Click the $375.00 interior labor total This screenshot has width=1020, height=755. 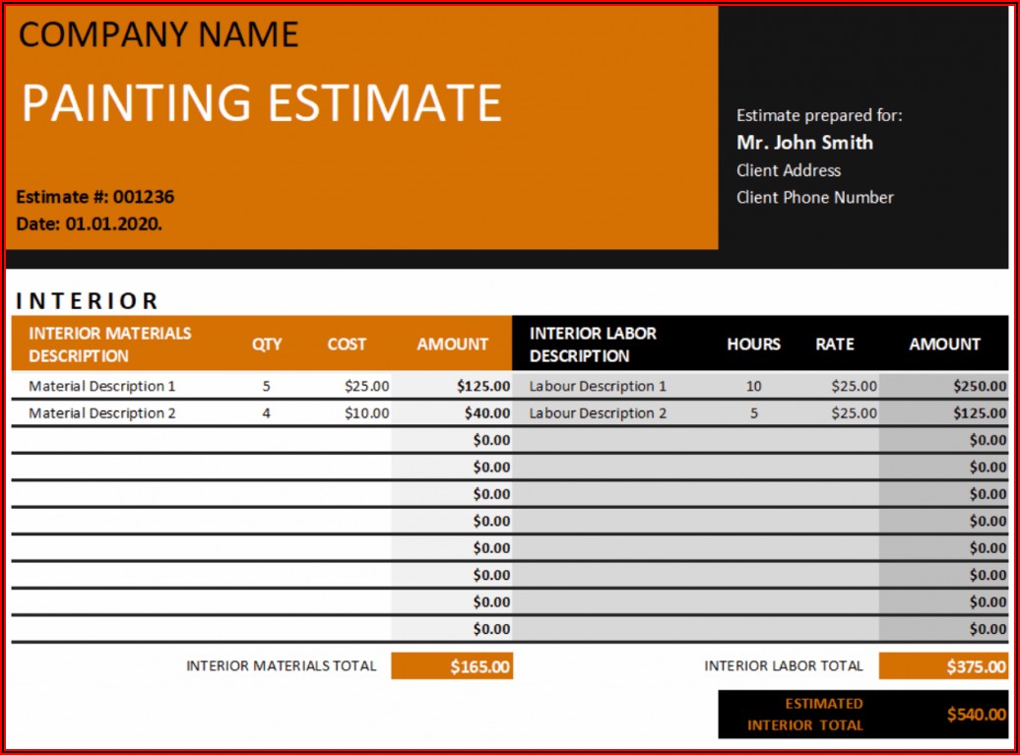point(976,666)
